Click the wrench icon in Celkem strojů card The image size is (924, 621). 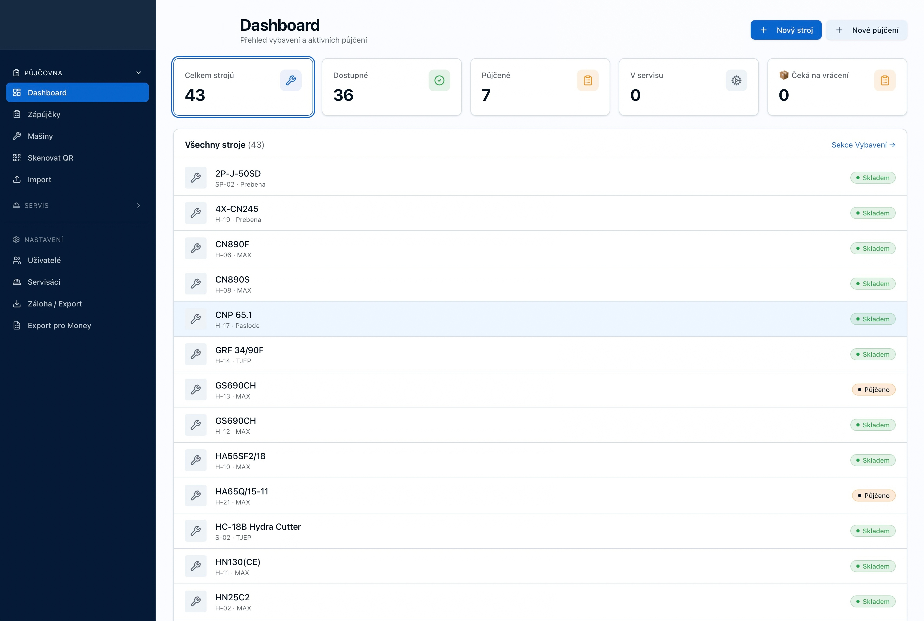[291, 80]
